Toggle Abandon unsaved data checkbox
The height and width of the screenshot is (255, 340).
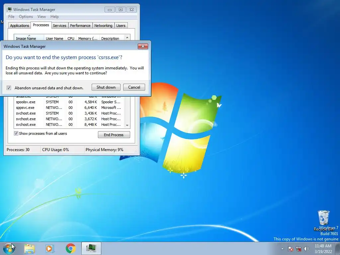pyautogui.click(x=9, y=88)
